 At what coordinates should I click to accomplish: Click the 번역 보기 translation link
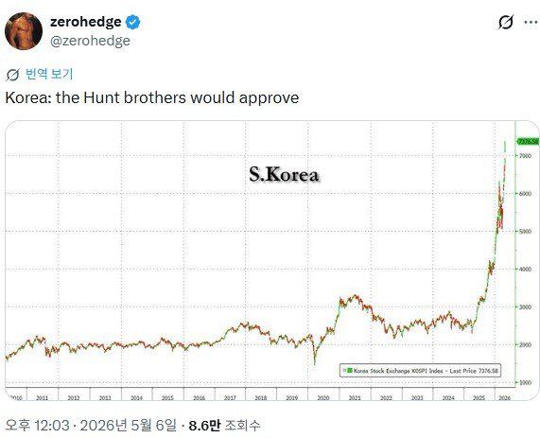pyautogui.click(x=49, y=74)
